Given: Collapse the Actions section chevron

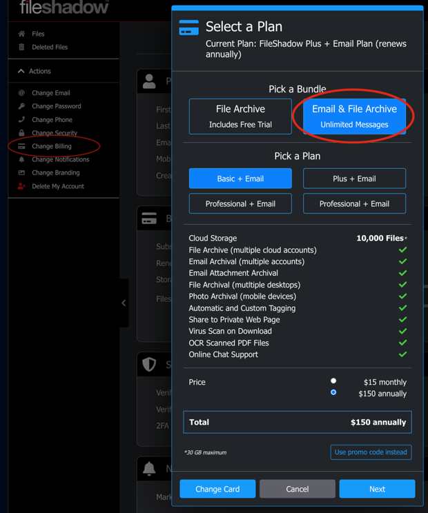Looking at the screenshot, I should pos(21,71).
